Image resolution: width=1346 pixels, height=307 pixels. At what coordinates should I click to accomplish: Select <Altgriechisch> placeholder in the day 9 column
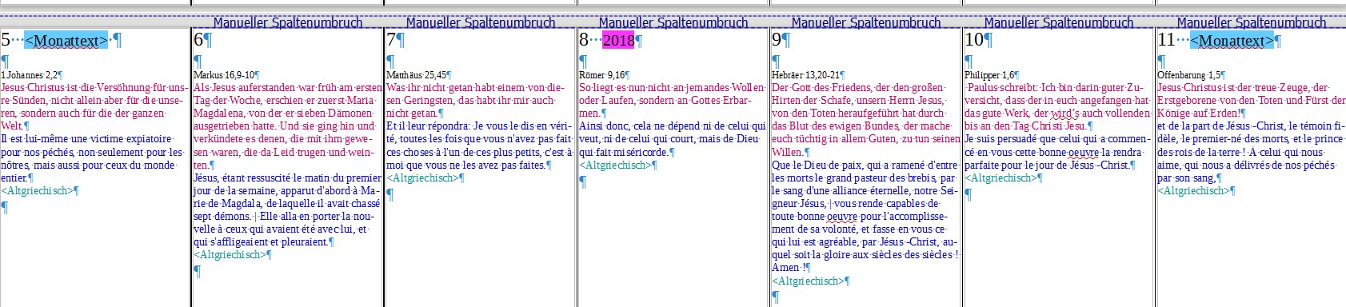pos(808,281)
